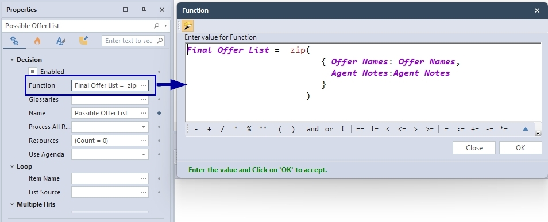The image size is (548, 222).
Task: Open the Item Name ellipsis button
Action: pyautogui.click(x=144, y=178)
